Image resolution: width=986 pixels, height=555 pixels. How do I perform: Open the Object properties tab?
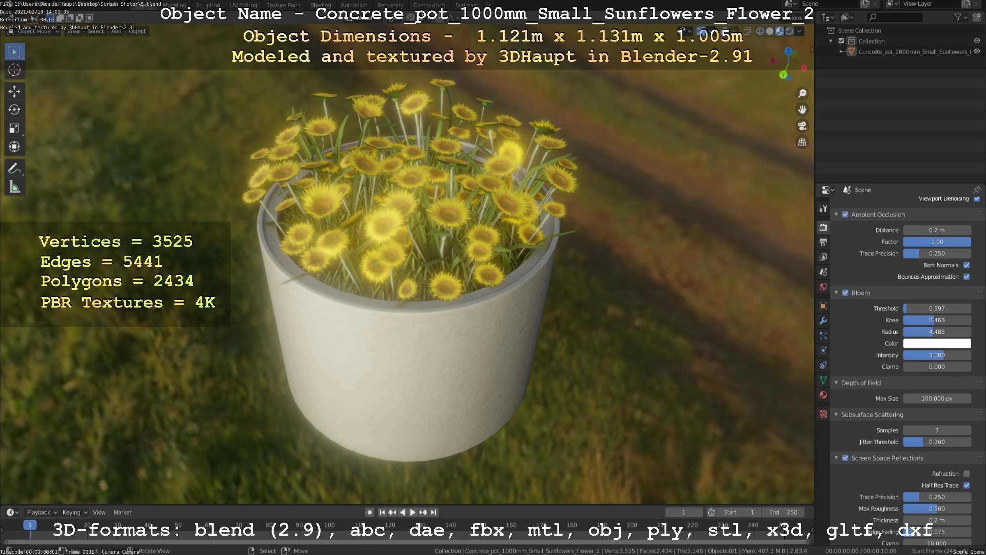pyautogui.click(x=823, y=306)
